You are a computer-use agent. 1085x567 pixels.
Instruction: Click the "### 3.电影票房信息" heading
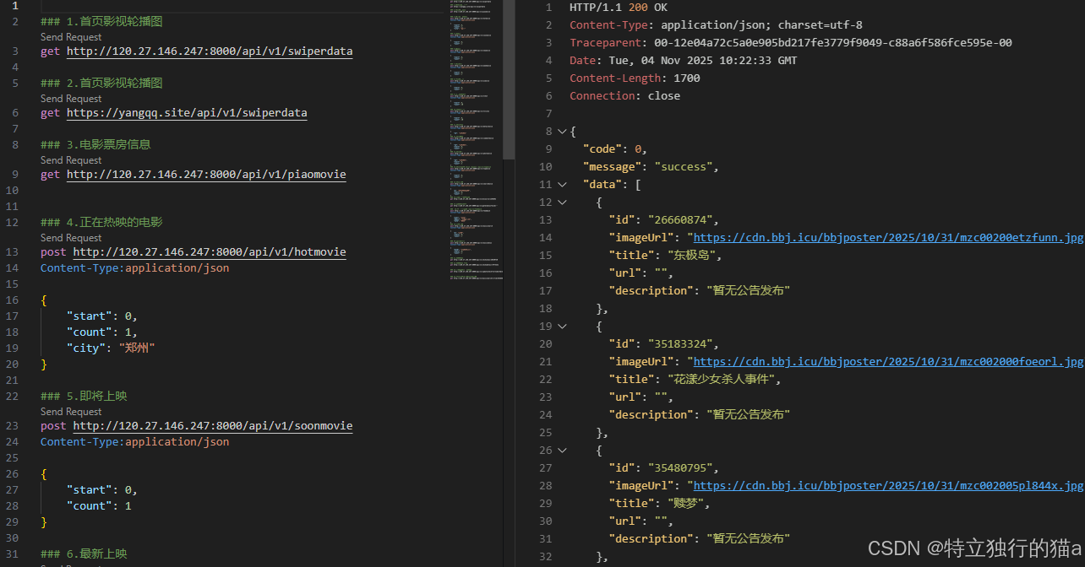[x=95, y=144]
